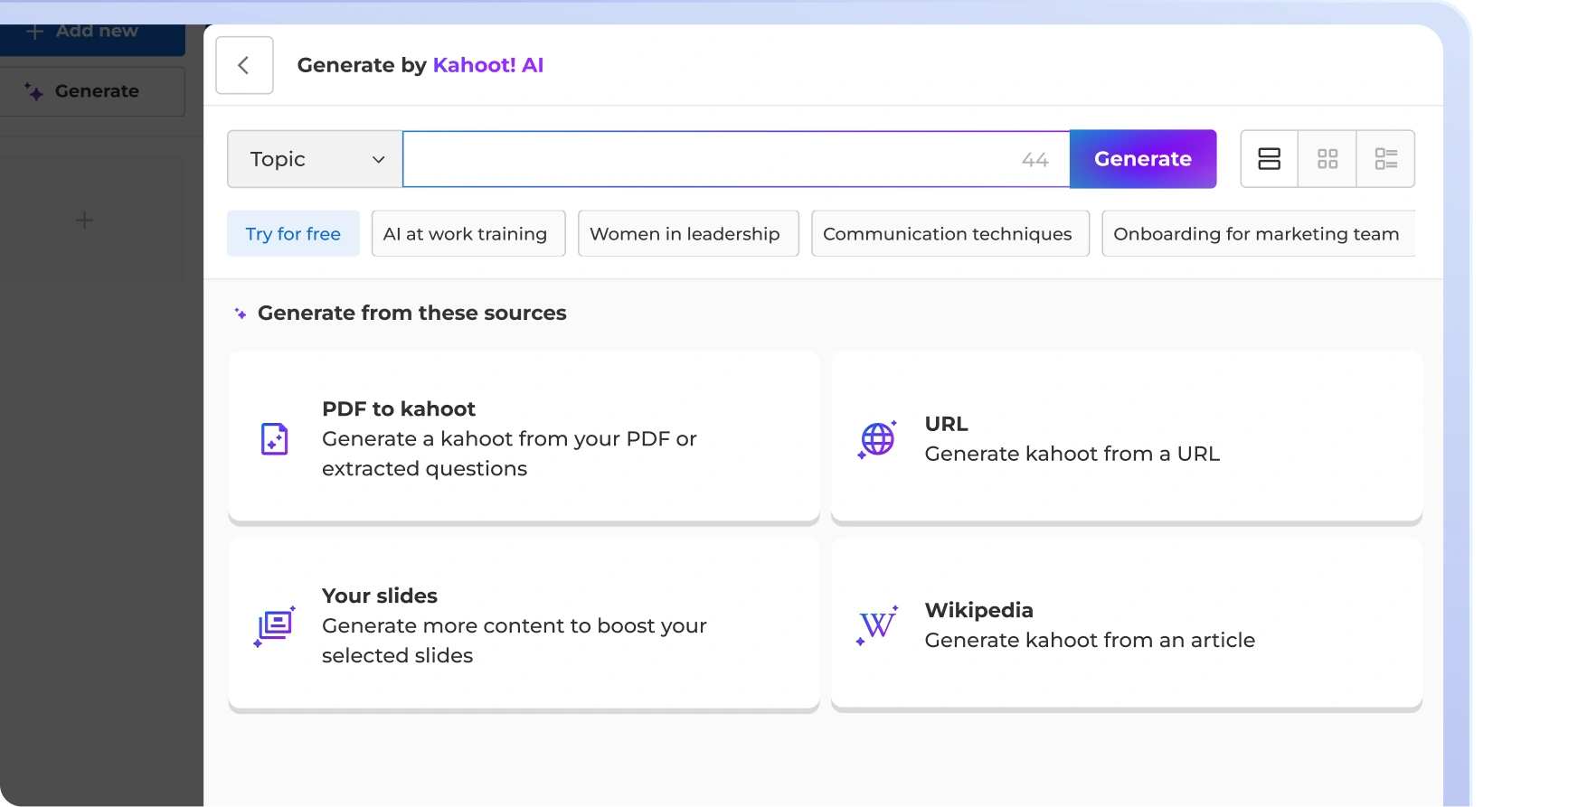Click the back arrow button

[244, 65]
